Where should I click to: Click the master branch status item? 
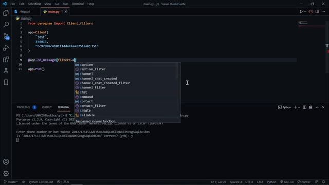11,182
